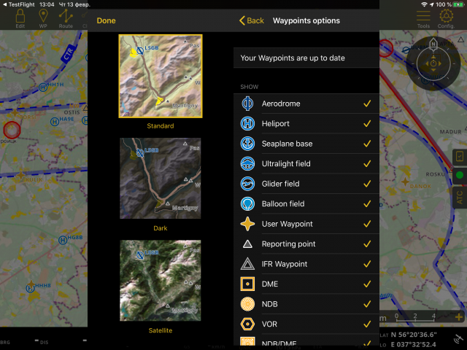Open the ATC side tab
Image resolution: width=467 pixels, height=350 pixels.
[x=460, y=195]
